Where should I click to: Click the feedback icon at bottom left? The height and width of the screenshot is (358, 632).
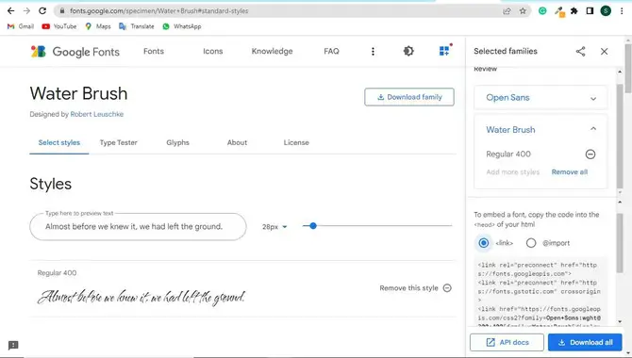point(13,345)
